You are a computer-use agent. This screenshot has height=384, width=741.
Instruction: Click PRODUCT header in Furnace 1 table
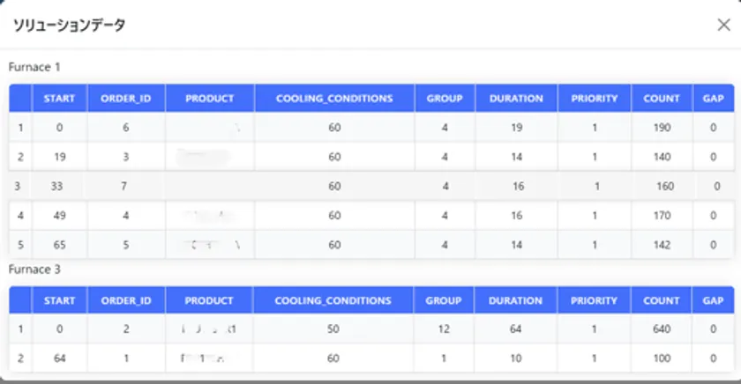point(210,99)
